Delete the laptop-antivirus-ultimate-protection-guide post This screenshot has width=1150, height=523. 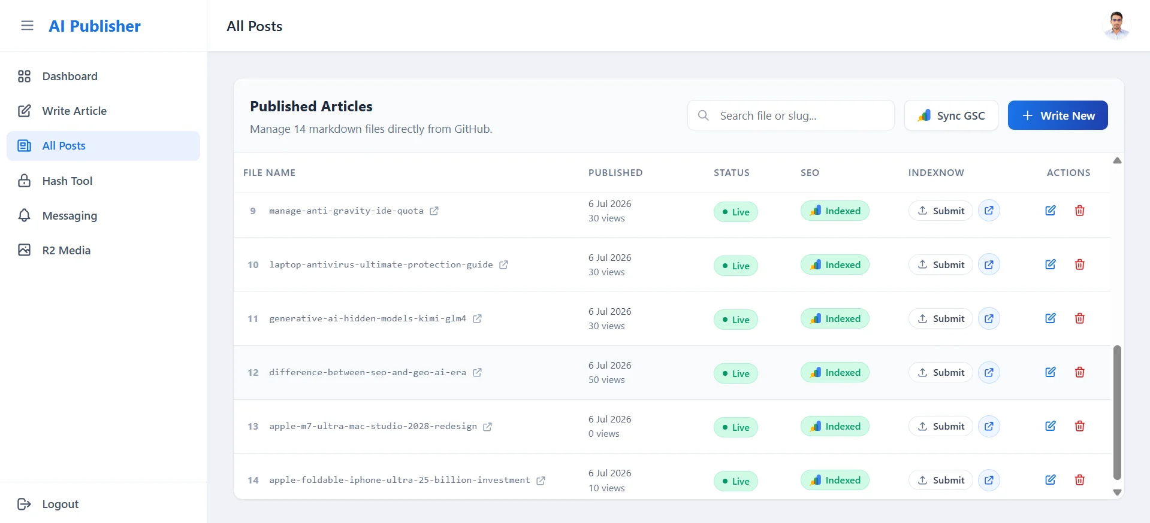click(x=1080, y=264)
